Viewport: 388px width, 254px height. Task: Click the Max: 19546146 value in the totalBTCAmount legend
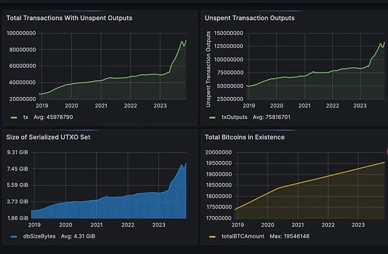point(290,236)
